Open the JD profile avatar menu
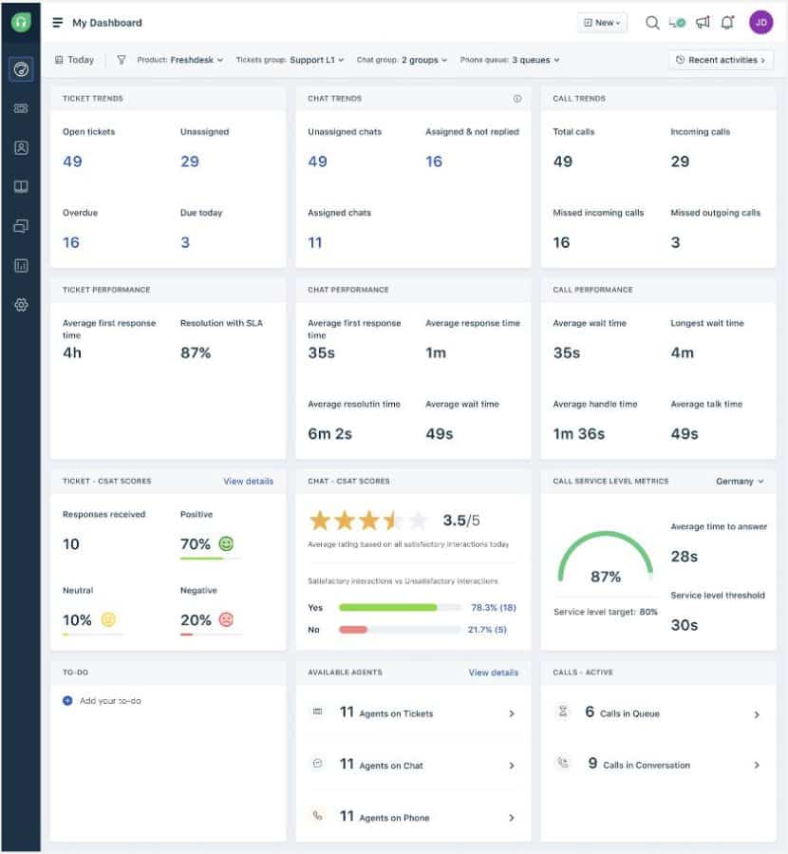Screen dimensions: 788x854 click(760, 22)
